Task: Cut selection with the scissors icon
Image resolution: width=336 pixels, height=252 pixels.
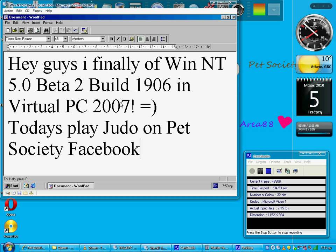Action: point(55,30)
